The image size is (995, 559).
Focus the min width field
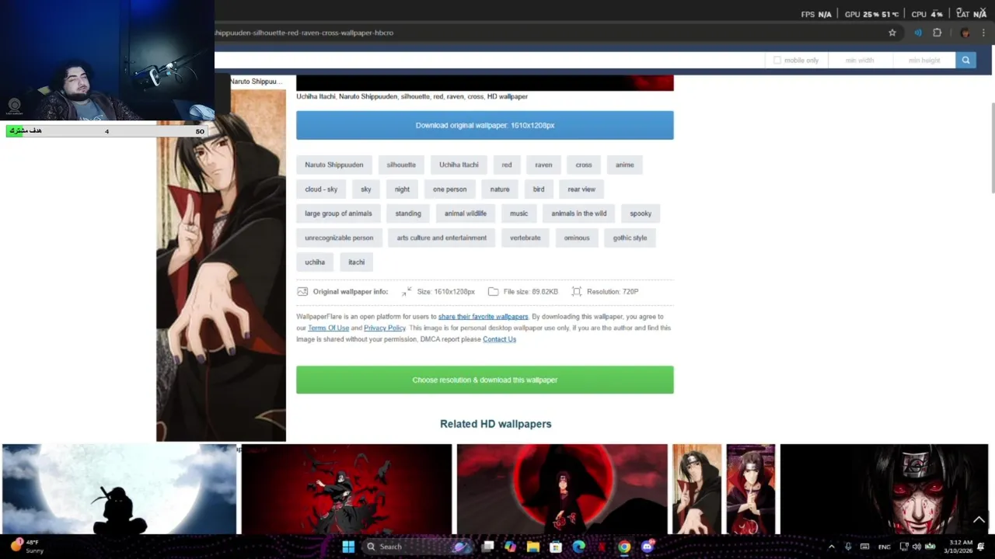(860, 60)
